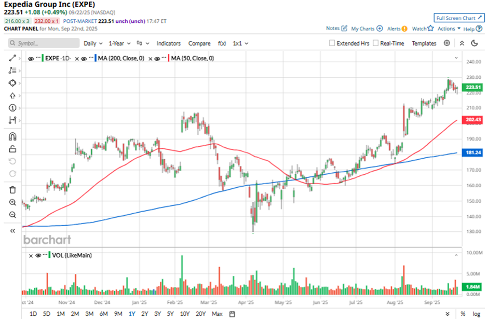This screenshot has width=488, height=319.
Task: Collapse the volume pane chevron
Action: (x=456, y=255)
